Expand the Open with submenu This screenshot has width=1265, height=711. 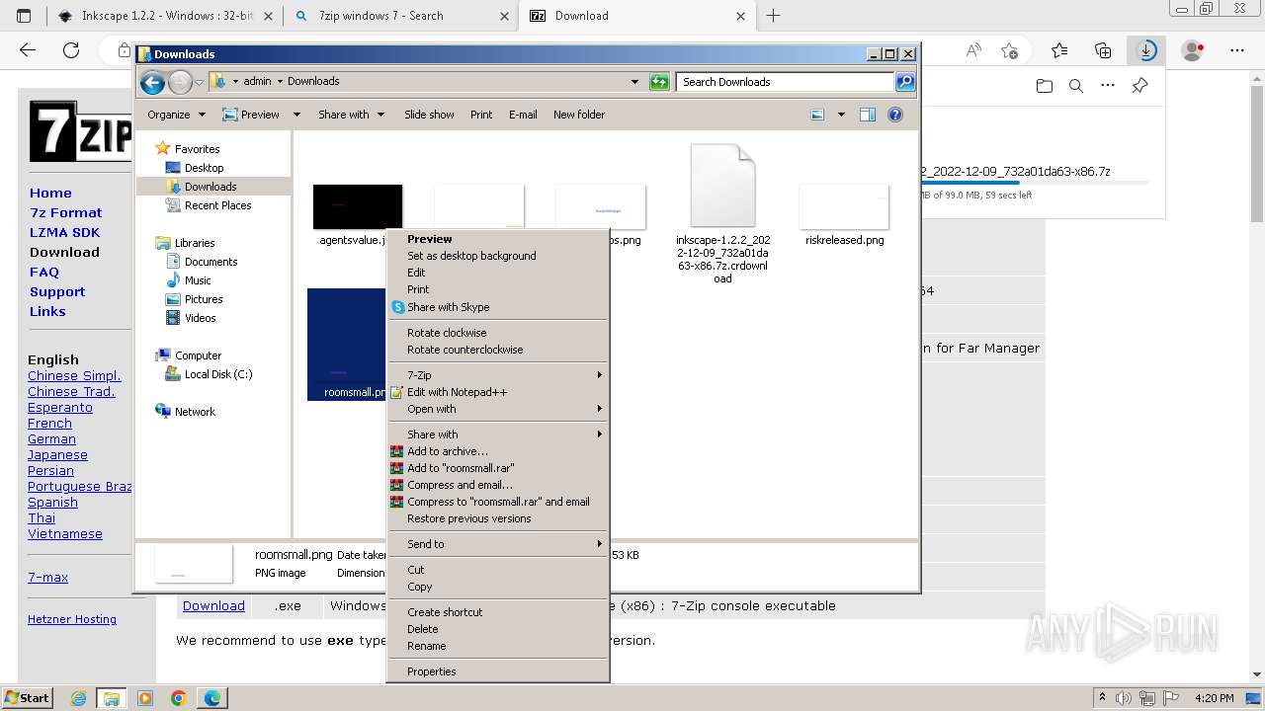point(497,409)
